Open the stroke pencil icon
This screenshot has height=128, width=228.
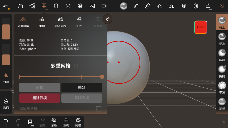[136, 6]
